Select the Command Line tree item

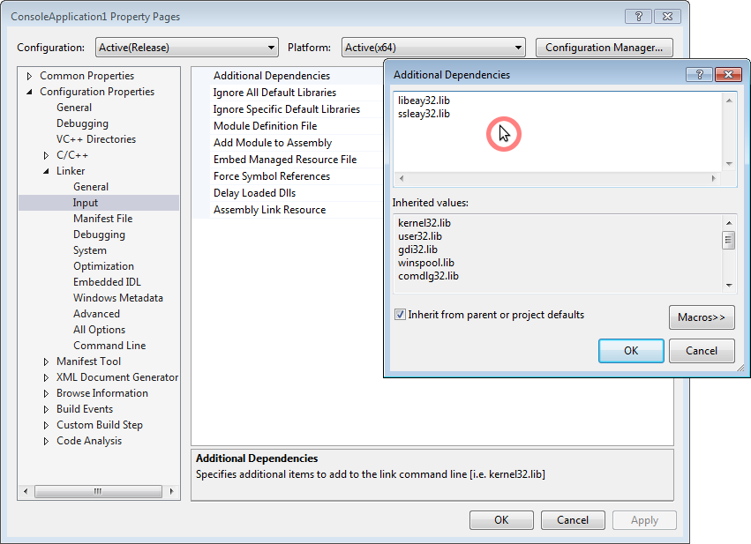pos(109,345)
